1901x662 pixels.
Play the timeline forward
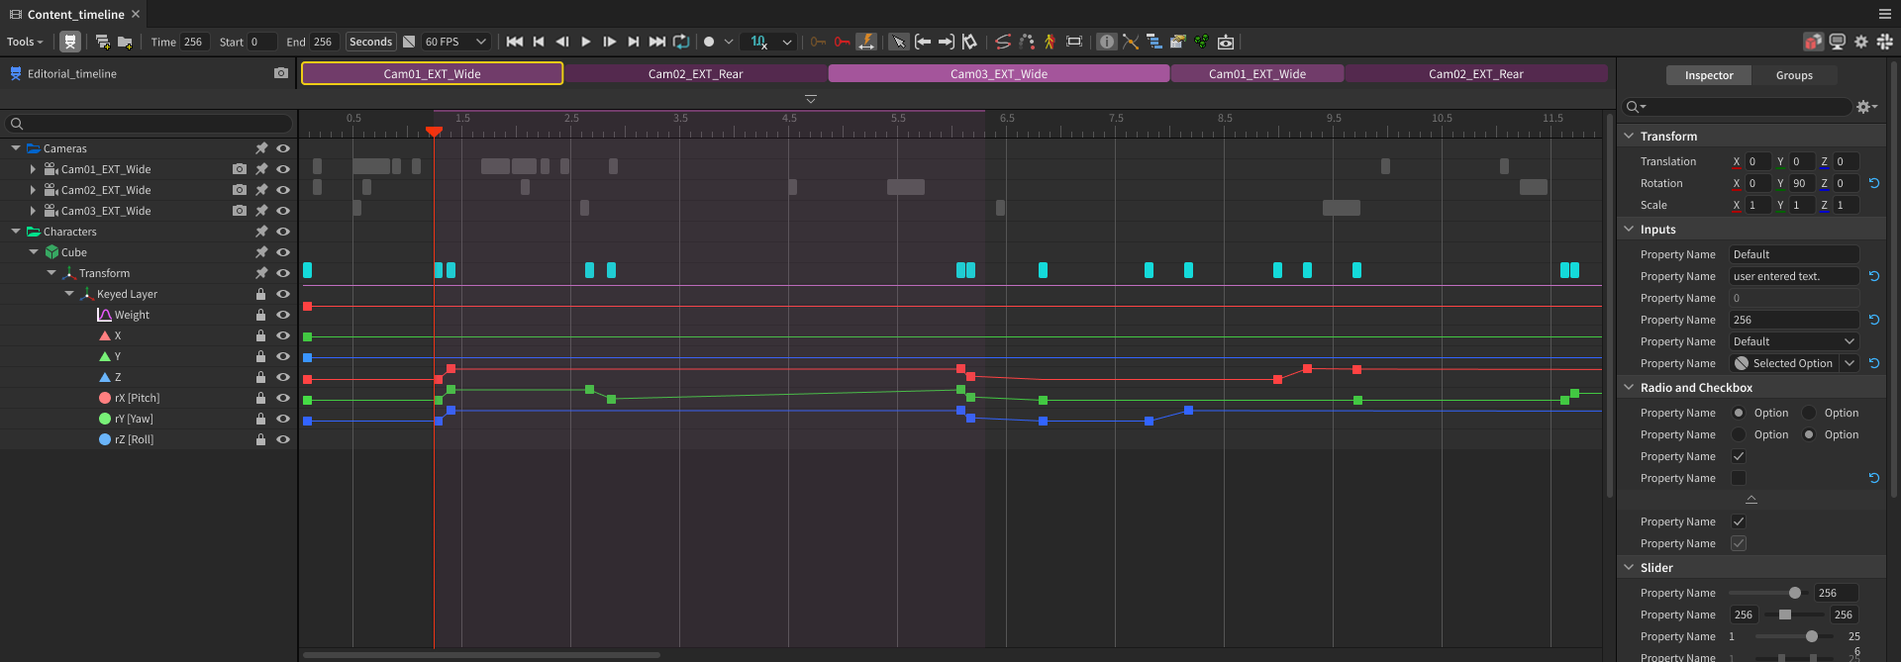(x=586, y=42)
